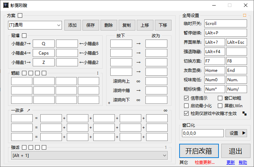Click the 上移 button

[x=145, y=25]
